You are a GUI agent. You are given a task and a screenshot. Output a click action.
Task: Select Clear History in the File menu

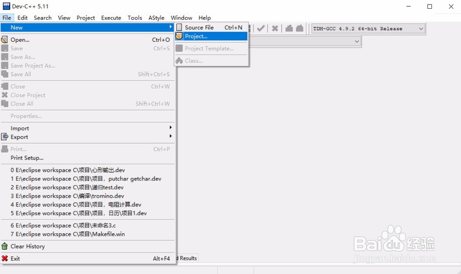point(87,246)
